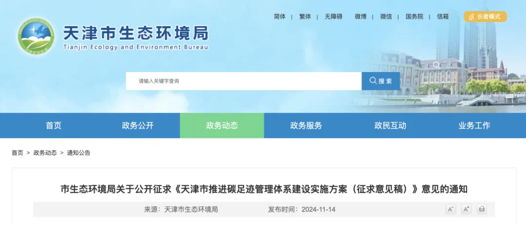
Task: Open 政务服务 navigation tab
Action: [x=306, y=126]
